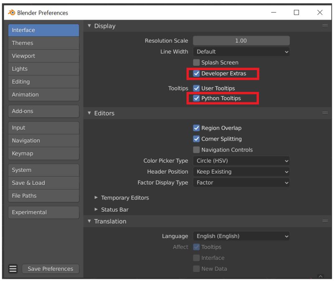
Task: Maximize the Blender Preferences window
Action: point(296,13)
